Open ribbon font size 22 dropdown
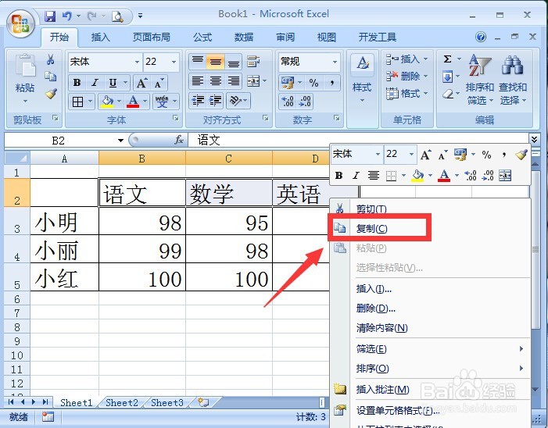The height and width of the screenshot is (428, 548). [x=174, y=62]
